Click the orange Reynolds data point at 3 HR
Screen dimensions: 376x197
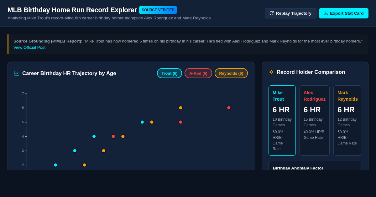[x=104, y=151]
